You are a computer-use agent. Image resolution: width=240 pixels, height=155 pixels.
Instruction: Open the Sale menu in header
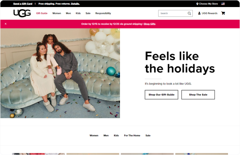click(x=88, y=13)
